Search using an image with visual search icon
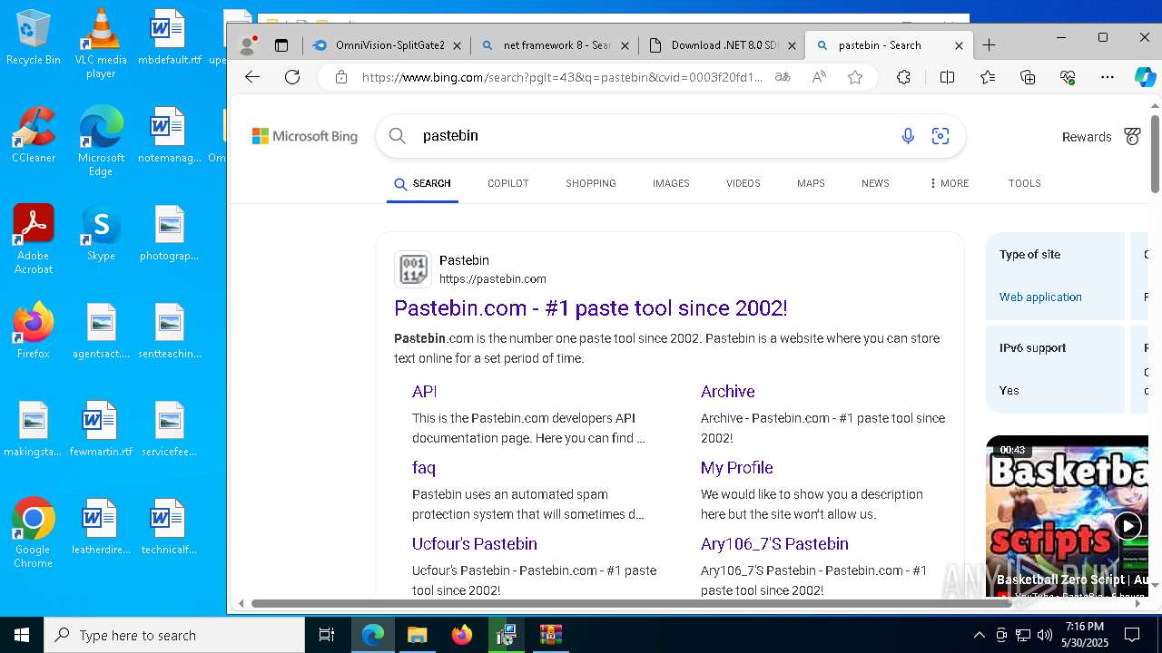1162x653 pixels. 940,136
